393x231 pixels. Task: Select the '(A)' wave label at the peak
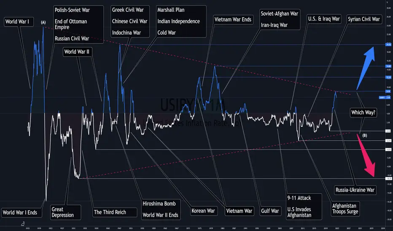pos(43,23)
